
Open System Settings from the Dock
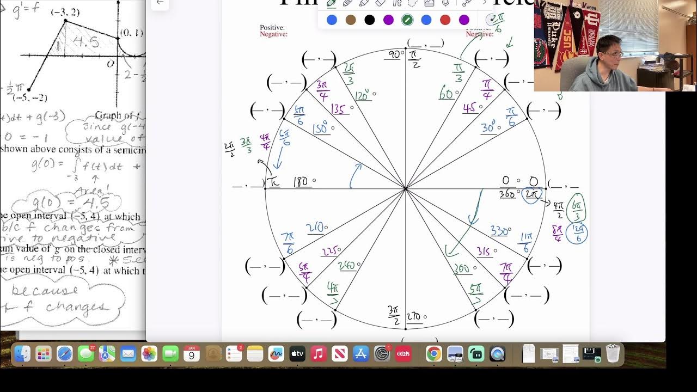pos(382,354)
